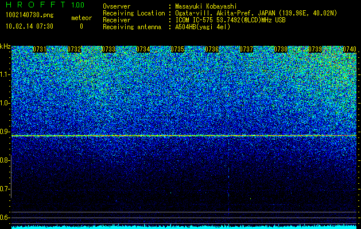Screen dimensions: 361x229
Task: Click observer name Masayuki Kobayashi
Action: (x=206, y=6)
